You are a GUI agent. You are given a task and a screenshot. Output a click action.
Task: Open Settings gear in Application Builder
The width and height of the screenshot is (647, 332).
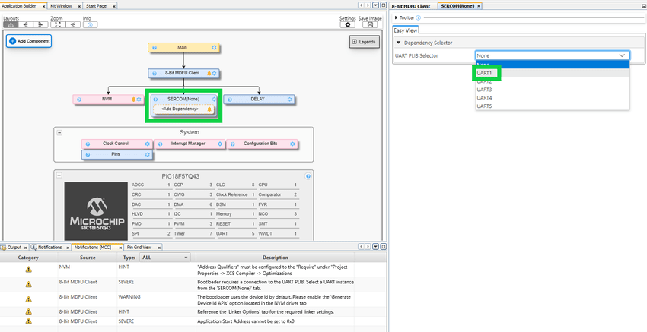click(348, 24)
